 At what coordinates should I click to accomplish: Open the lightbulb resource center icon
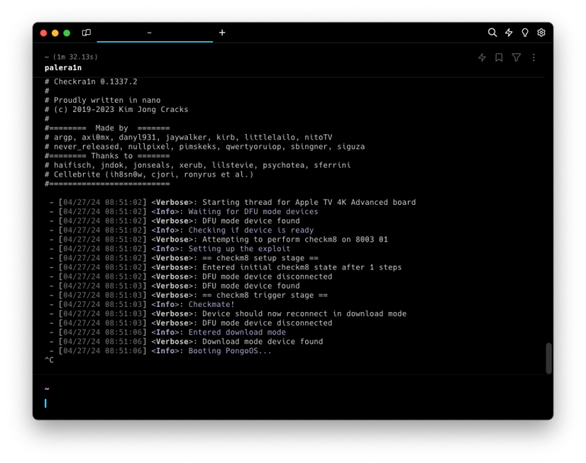tap(524, 33)
